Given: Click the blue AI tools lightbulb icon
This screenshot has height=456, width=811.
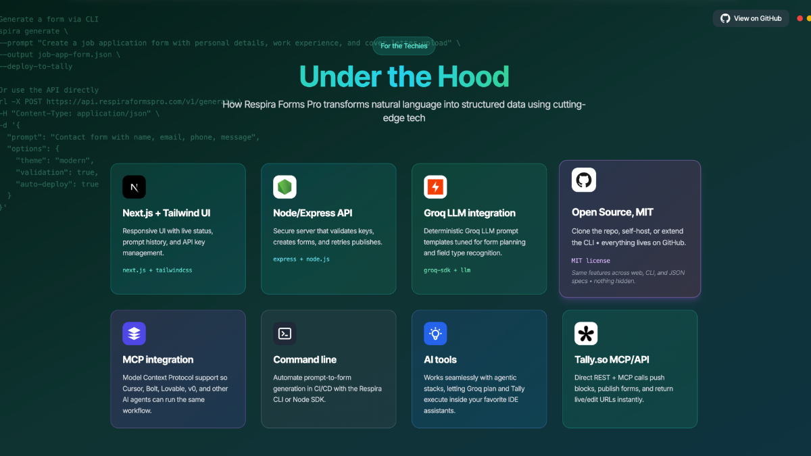Looking at the screenshot, I should click(435, 333).
